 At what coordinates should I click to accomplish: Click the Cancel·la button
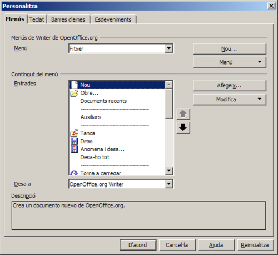point(177,245)
